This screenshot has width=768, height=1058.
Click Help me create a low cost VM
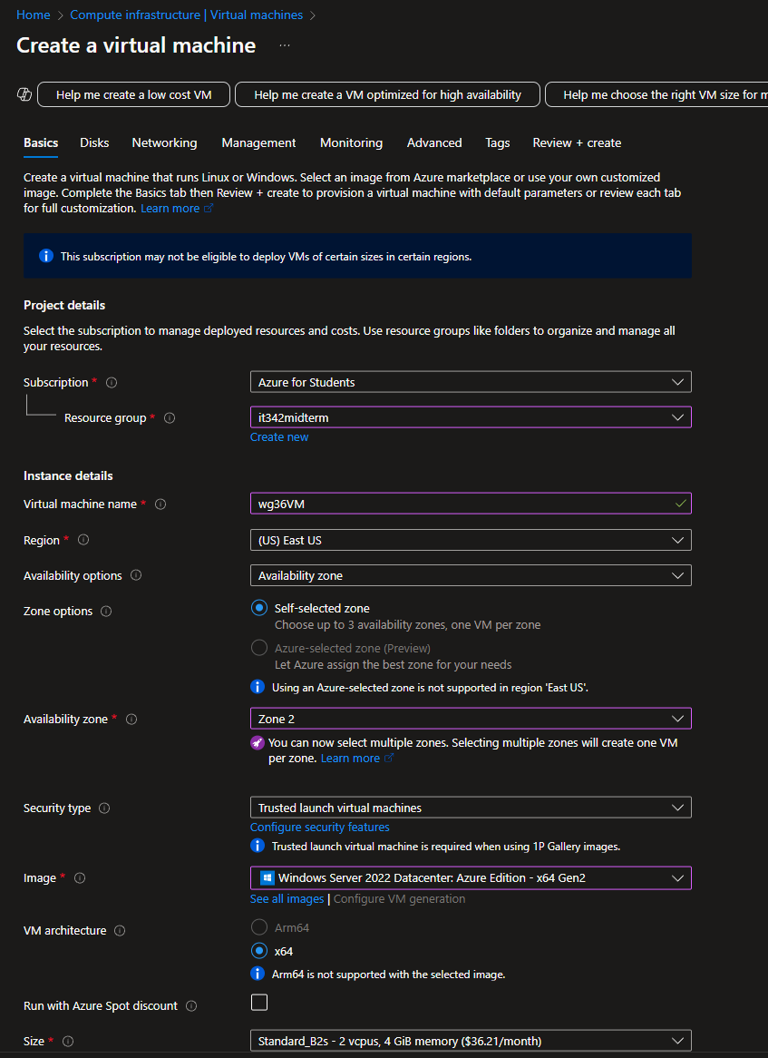click(x=133, y=94)
